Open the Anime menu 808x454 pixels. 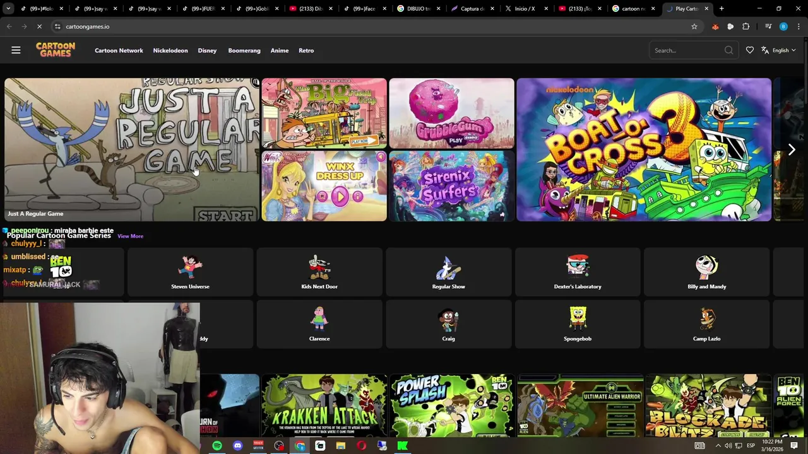click(x=280, y=50)
